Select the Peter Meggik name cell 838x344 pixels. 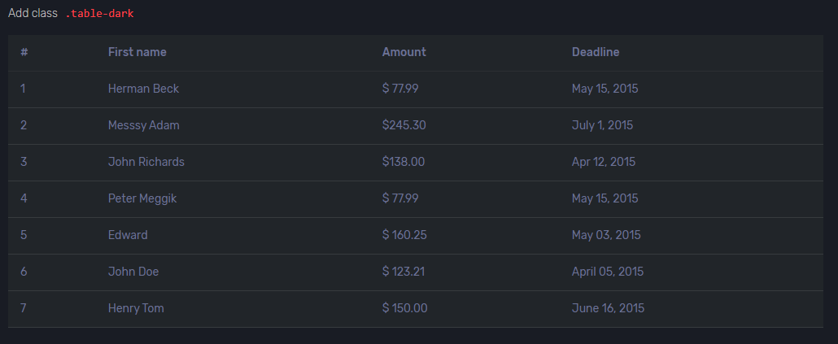(x=142, y=198)
